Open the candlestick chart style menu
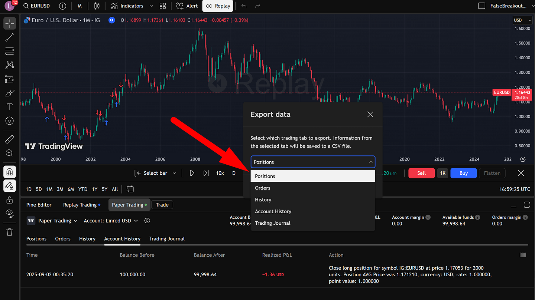535x300 pixels. (97, 6)
